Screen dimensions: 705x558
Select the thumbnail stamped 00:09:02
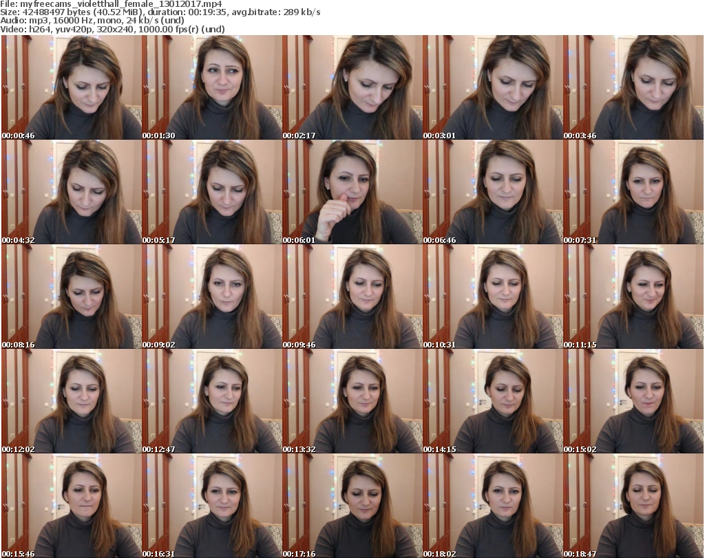click(x=212, y=297)
